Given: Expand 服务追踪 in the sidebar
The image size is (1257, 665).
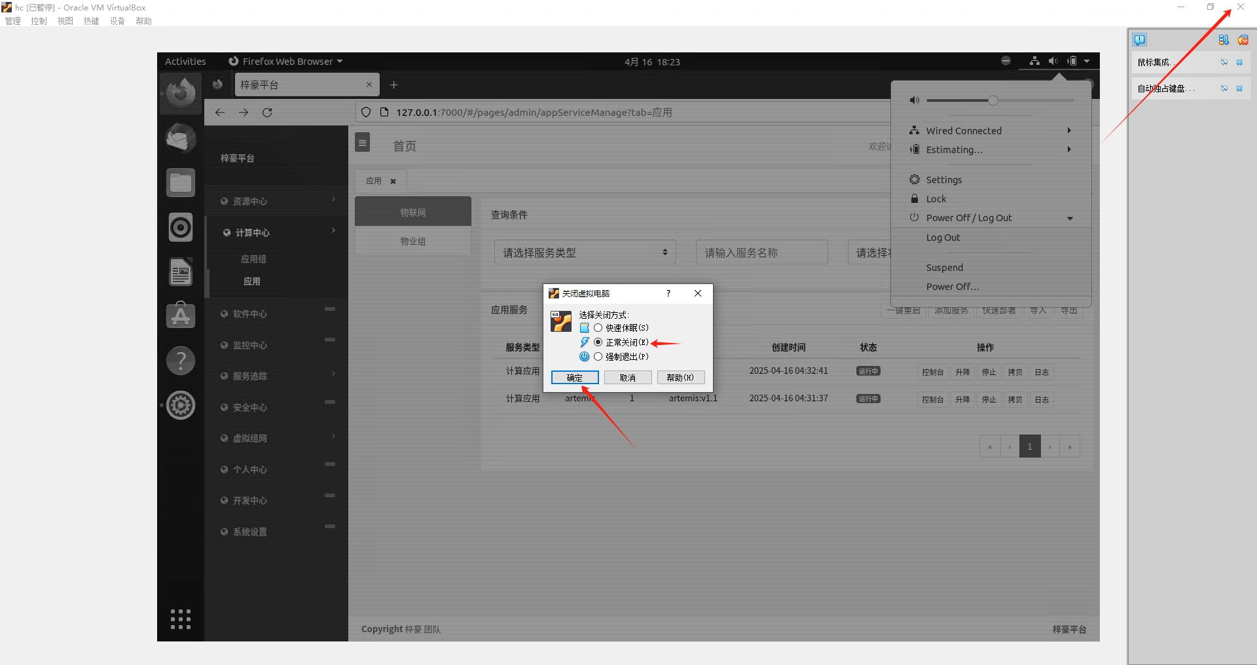Looking at the screenshot, I should click(276, 376).
